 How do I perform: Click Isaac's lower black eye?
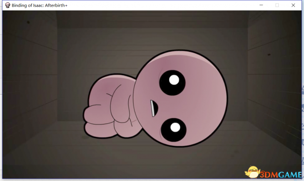click(173, 130)
